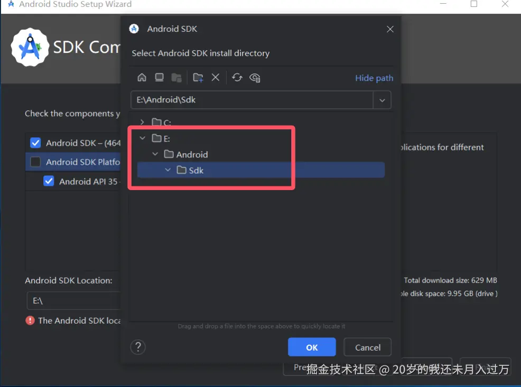Click Android API 35 row label
The image size is (521, 387).
pyautogui.click(x=88, y=182)
